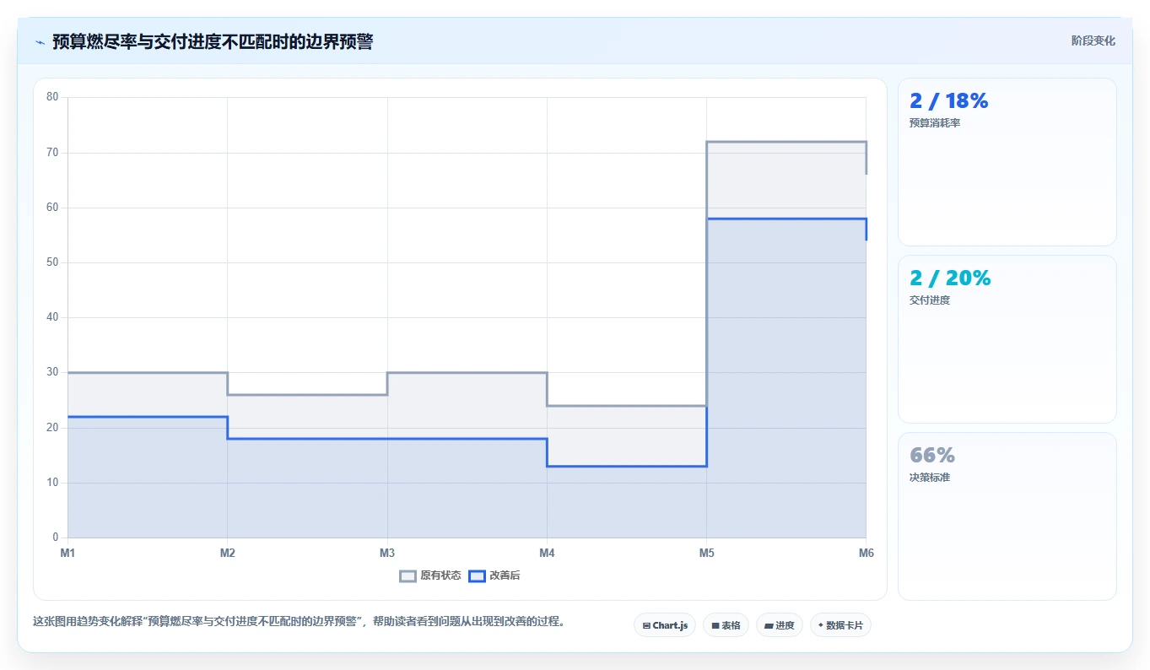Click the M6 x-axis label
This screenshot has width=1150, height=670.
(x=866, y=554)
